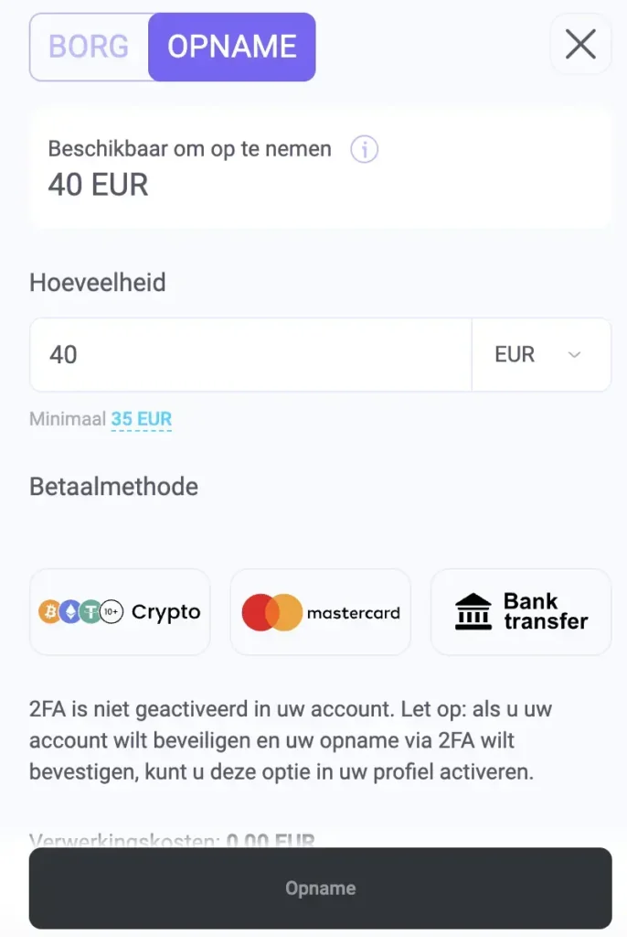The width and height of the screenshot is (627, 937).
Task: Expand the currency chevron arrow
Action: pos(575,355)
